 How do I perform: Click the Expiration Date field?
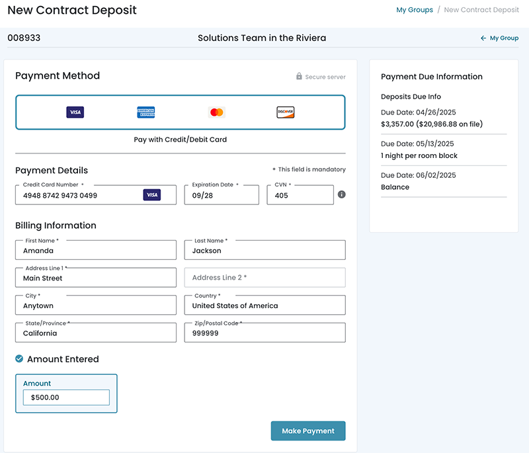click(222, 196)
